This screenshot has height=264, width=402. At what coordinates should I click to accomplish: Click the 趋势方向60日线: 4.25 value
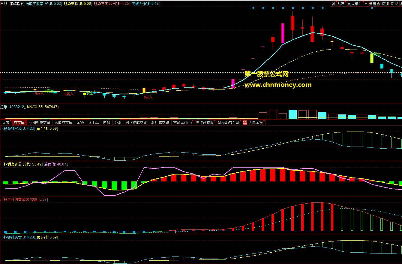click(x=112, y=4)
